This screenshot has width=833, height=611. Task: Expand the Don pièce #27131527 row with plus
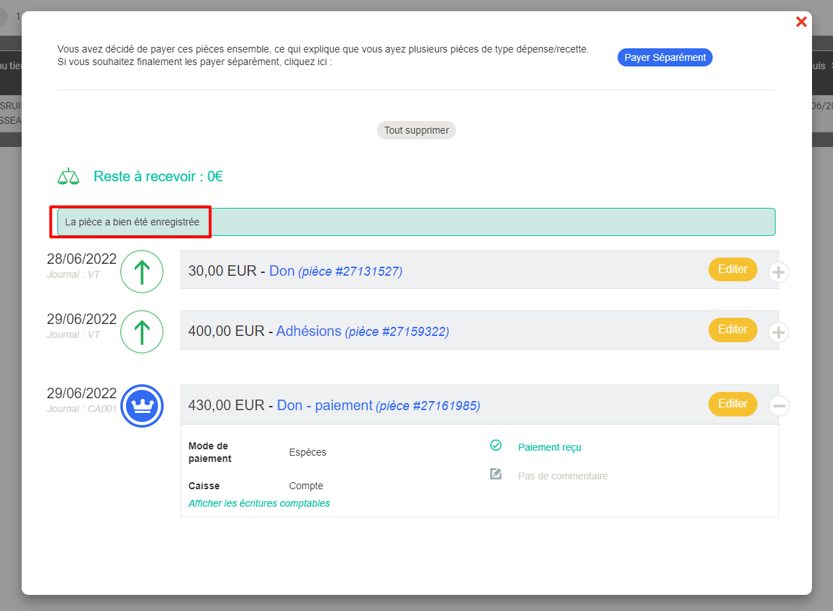(778, 272)
